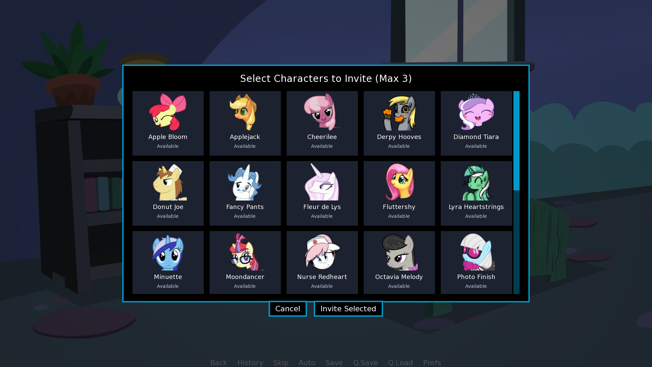Open Prefs from the bottom menu
This screenshot has height=367, width=652.
pyautogui.click(x=432, y=363)
